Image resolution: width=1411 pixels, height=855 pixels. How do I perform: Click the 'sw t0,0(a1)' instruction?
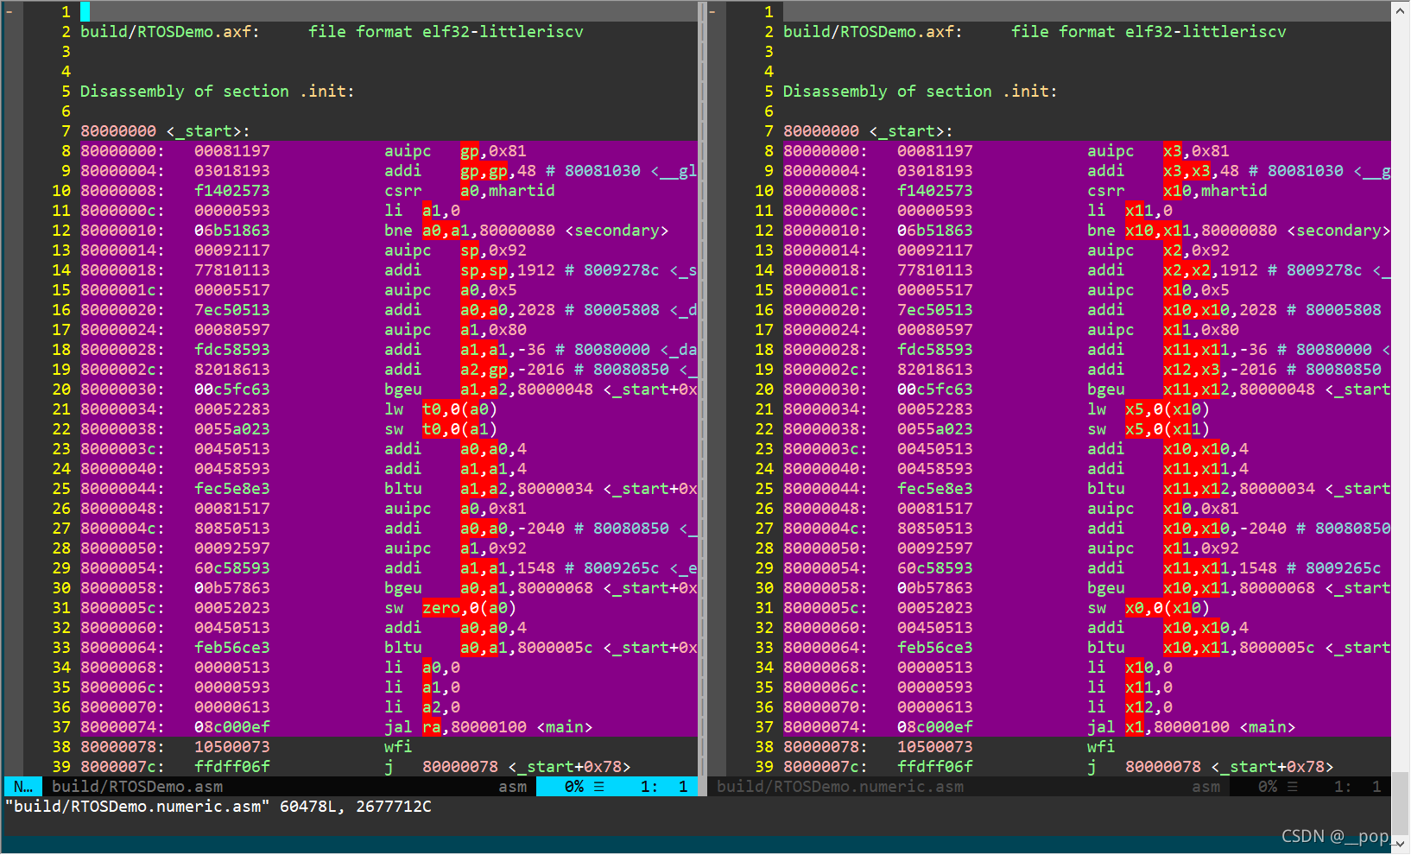pos(441,429)
